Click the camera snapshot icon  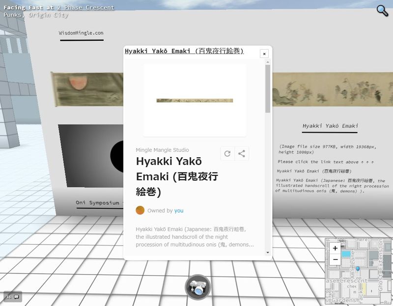click(197, 287)
